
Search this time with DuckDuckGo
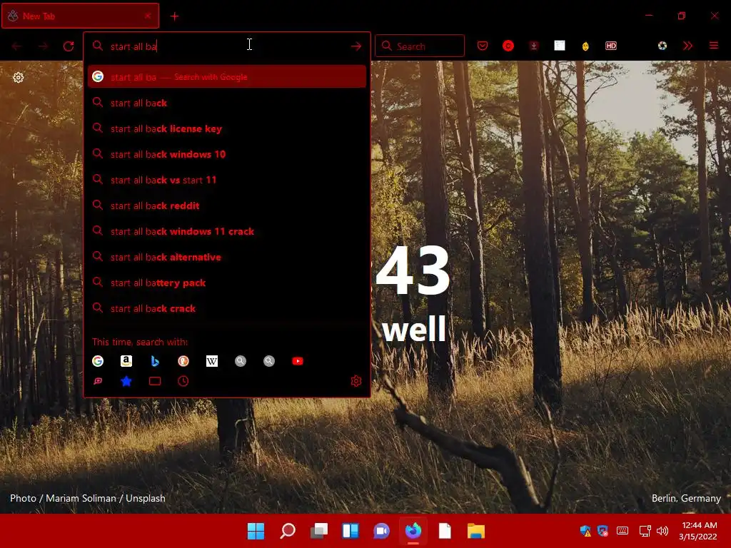[183, 360]
